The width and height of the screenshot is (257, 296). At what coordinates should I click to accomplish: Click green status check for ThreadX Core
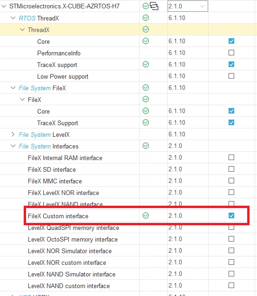(146, 41)
